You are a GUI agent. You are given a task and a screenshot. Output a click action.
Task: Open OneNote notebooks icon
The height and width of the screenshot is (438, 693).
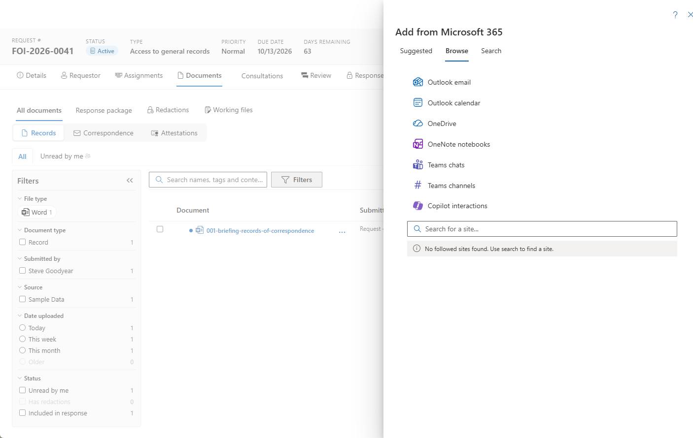418,144
